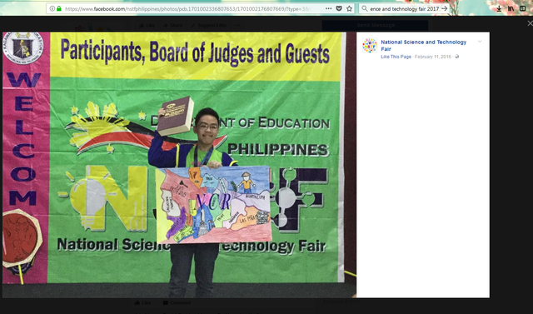Open the dimmed page more-options ellipsis
The height and width of the screenshot is (314, 533).
(x=237, y=26)
